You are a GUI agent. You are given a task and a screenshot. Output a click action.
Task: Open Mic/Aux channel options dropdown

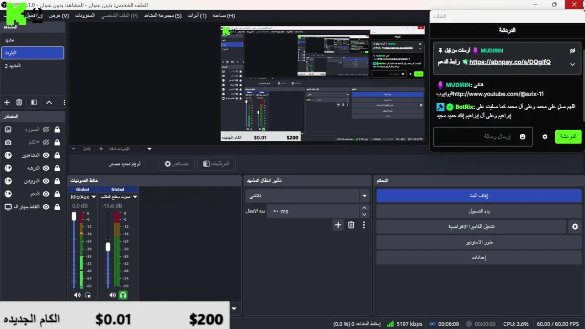pos(94,197)
